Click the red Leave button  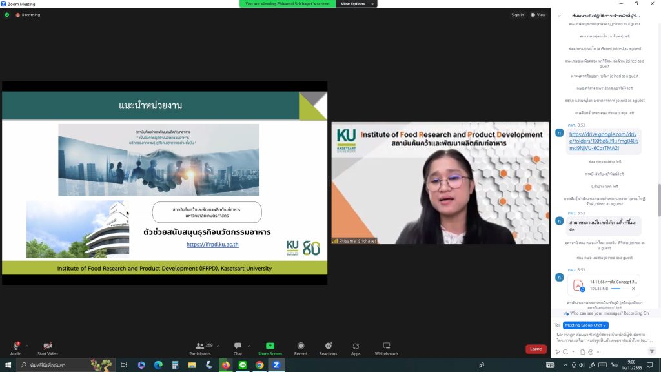tap(536, 349)
